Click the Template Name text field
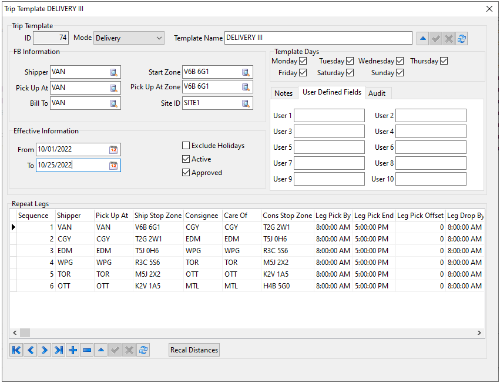 (x=318, y=38)
